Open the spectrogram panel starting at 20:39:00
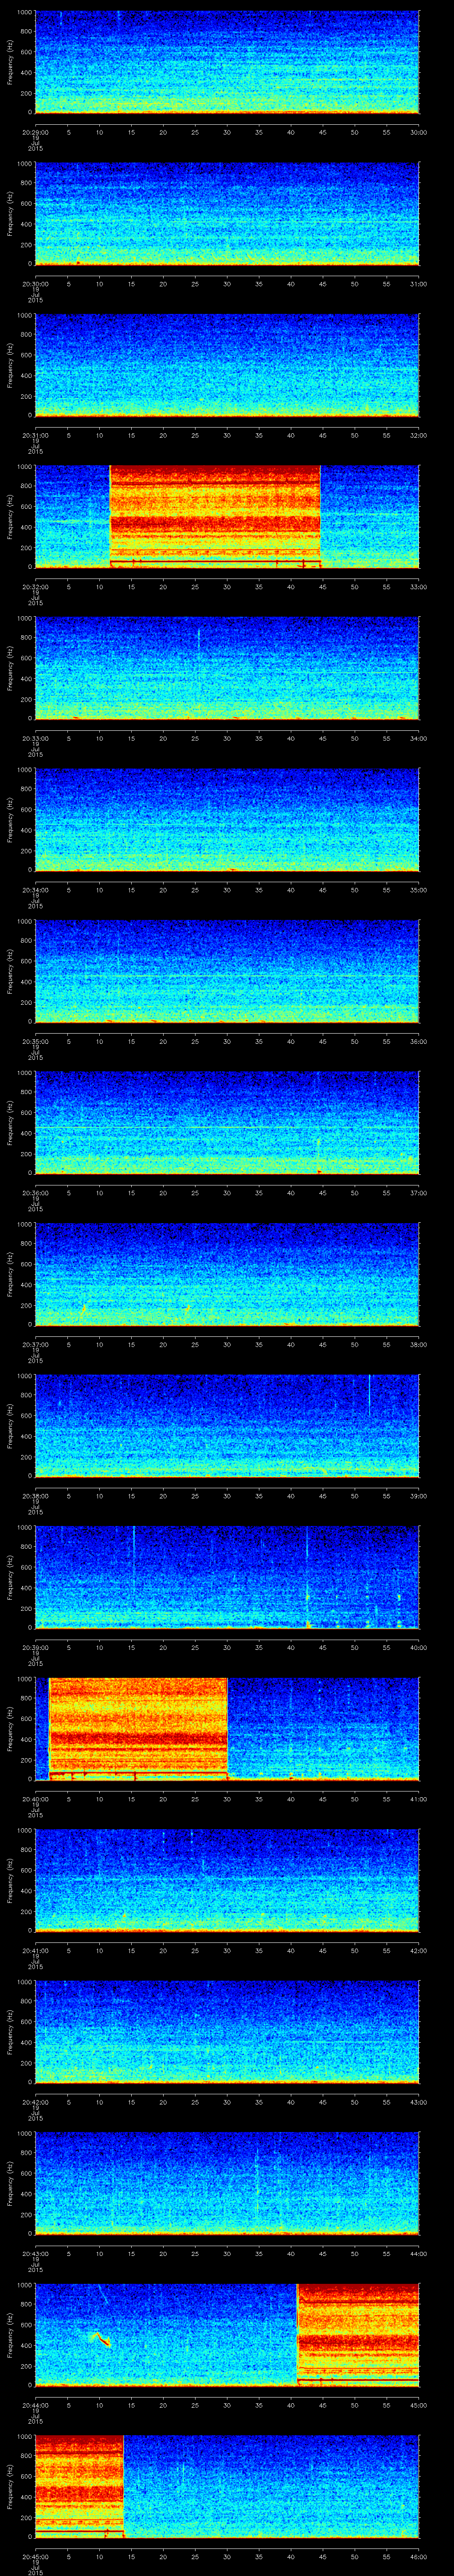 [x=227, y=1577]
